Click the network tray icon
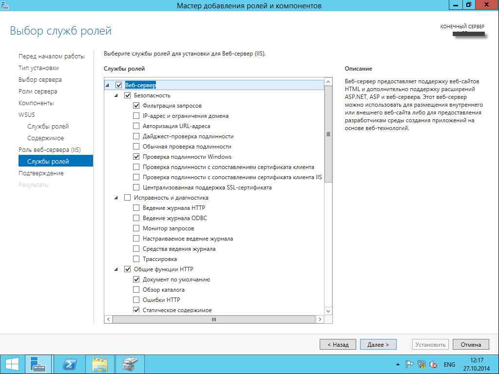The image size is (499, 374). [422, 364]
